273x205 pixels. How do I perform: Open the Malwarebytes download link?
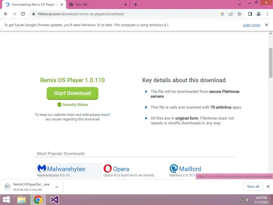click(66, 169)
